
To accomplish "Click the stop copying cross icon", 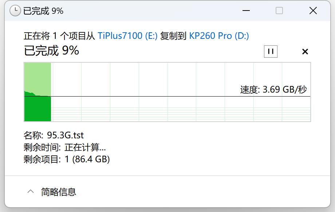I will [x=305, y=51].
